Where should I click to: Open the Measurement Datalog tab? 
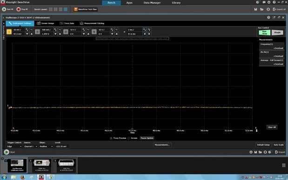92,23
